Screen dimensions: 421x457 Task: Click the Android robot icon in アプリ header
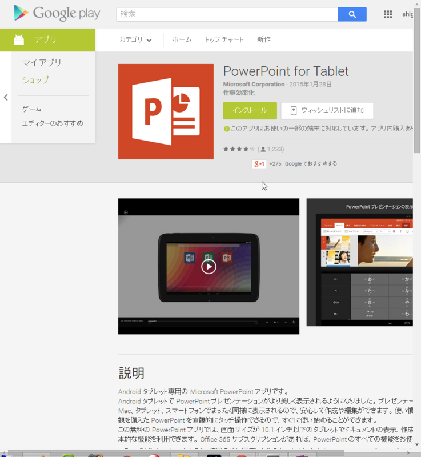coord(19,39)
